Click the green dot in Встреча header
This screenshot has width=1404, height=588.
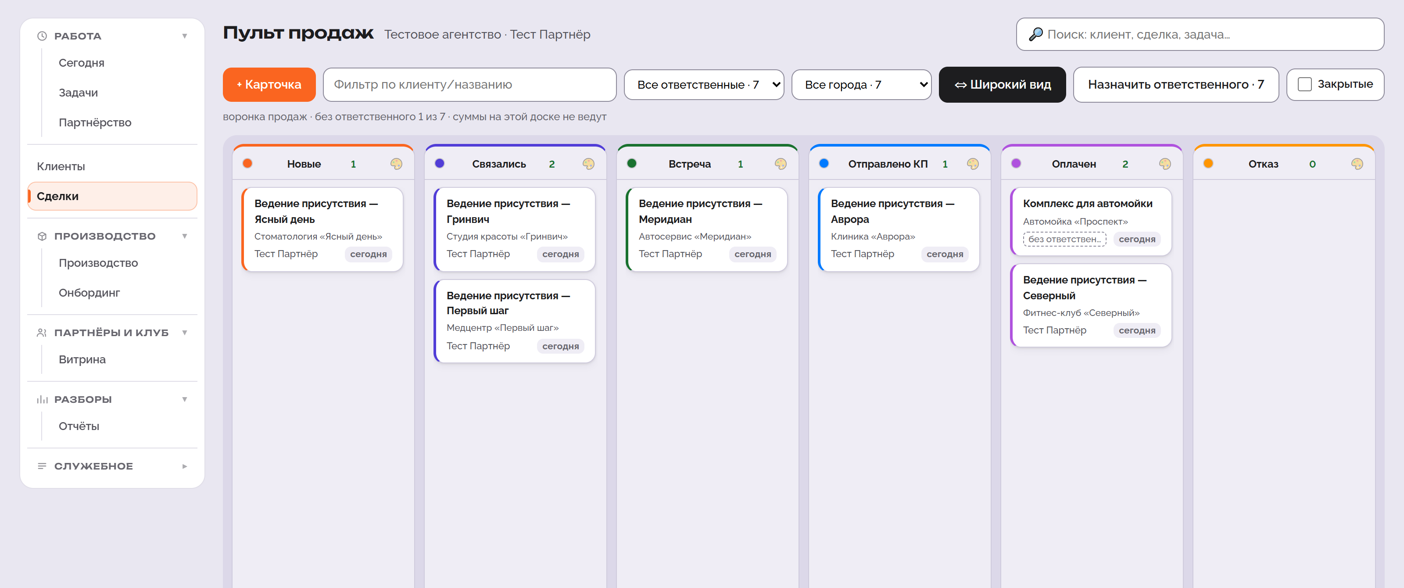click(632, 164)
